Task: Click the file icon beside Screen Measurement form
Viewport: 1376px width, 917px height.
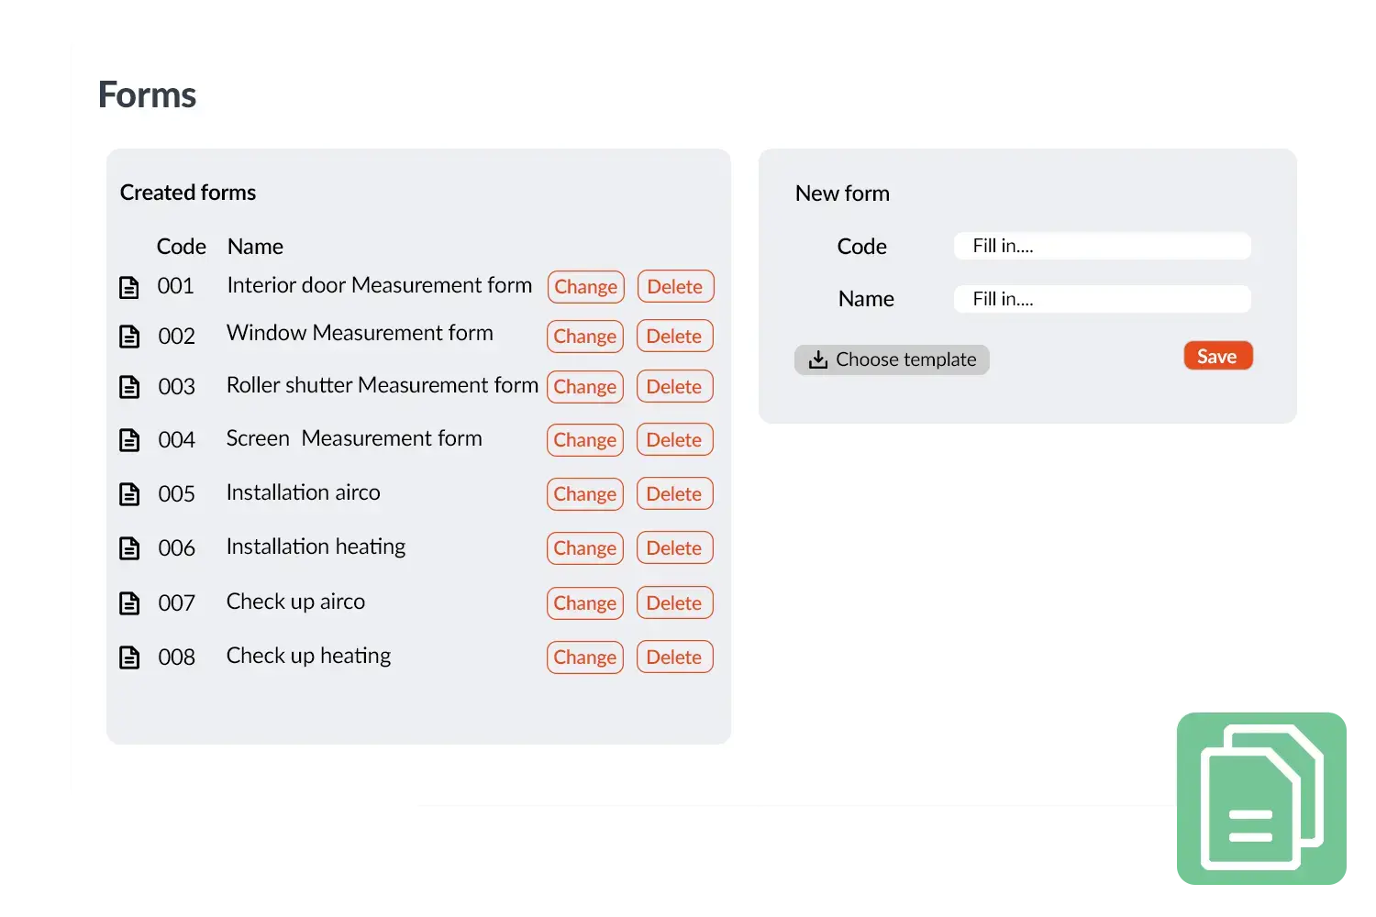Action: [129, 439]
